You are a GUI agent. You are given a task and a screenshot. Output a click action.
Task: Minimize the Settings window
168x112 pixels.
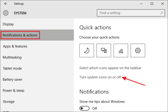141,4
